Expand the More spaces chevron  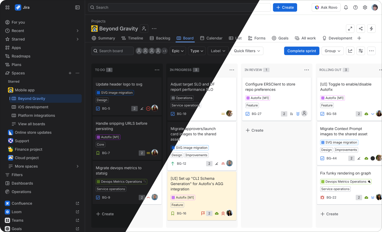tap(78, 166)
